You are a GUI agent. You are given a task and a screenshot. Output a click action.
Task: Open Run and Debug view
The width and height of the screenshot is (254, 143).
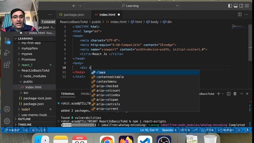pos(7,52)
